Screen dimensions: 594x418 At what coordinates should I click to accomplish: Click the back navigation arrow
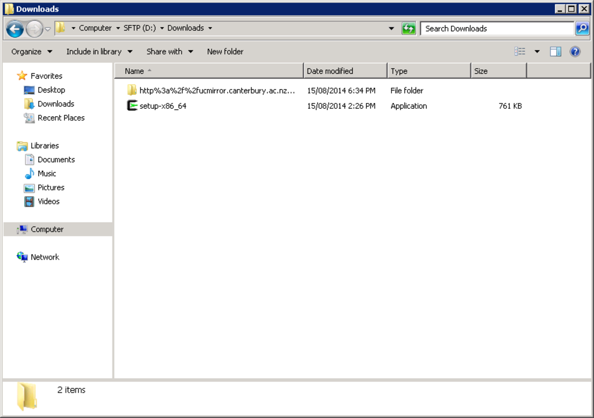[15, 28]
